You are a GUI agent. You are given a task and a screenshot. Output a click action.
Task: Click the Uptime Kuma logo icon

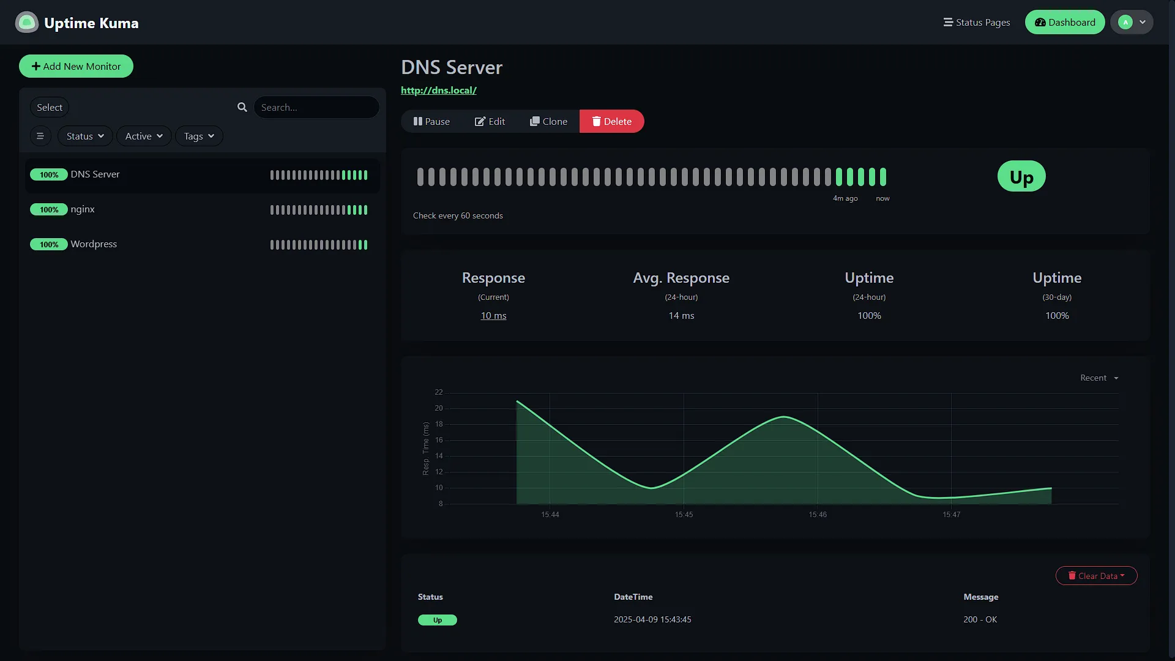[27, 23]
